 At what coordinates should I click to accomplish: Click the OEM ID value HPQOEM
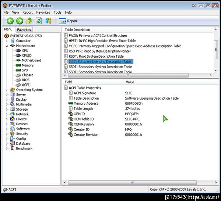coord(131,114)
